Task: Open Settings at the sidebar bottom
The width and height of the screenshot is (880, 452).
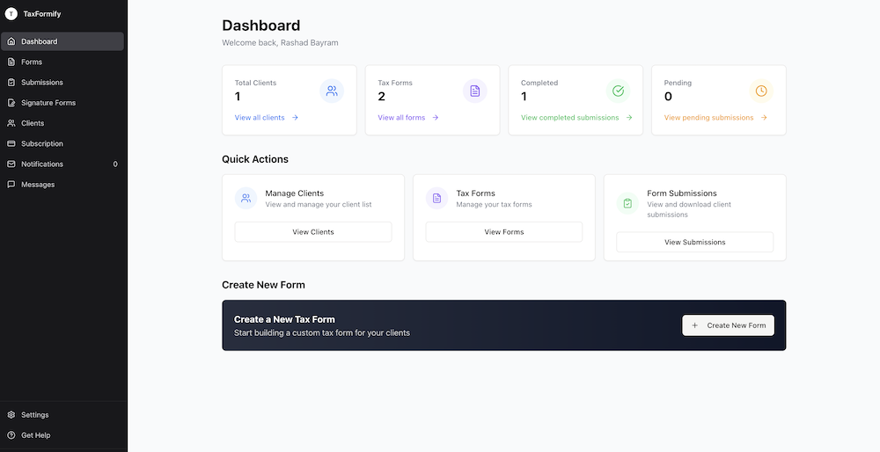Action: point(35,415)
